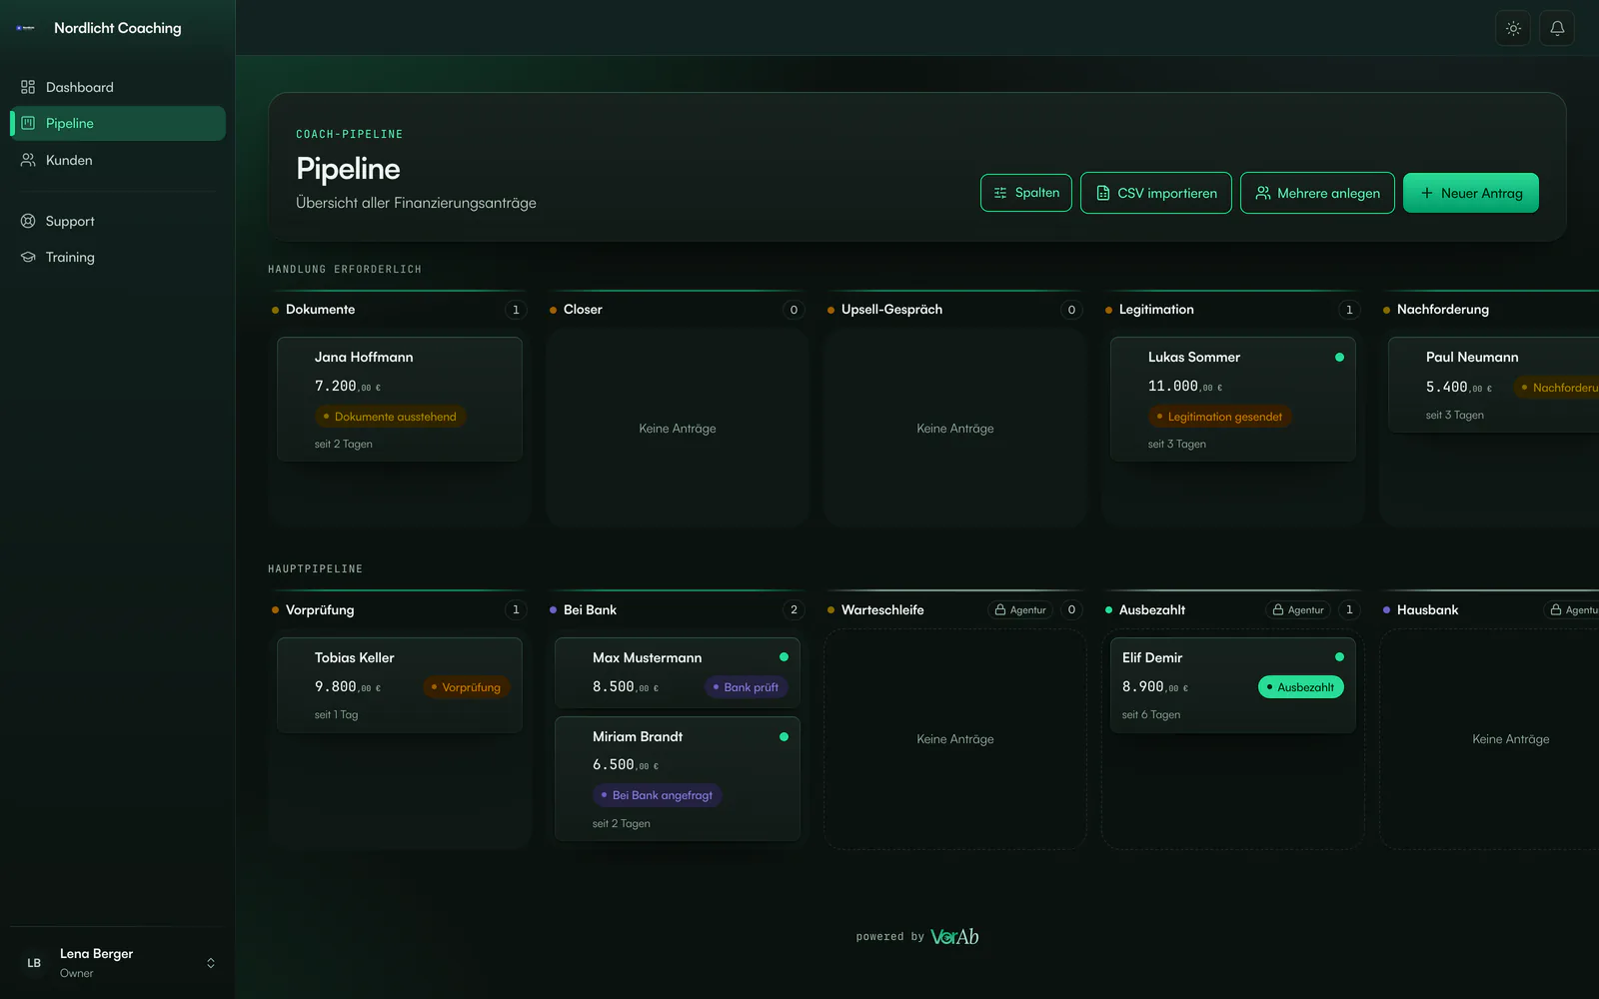Image resolution: width=1599 pixels, height=999 pixels.
Task: Open Lukas Sommer application card
Action: coord(1233,399)
